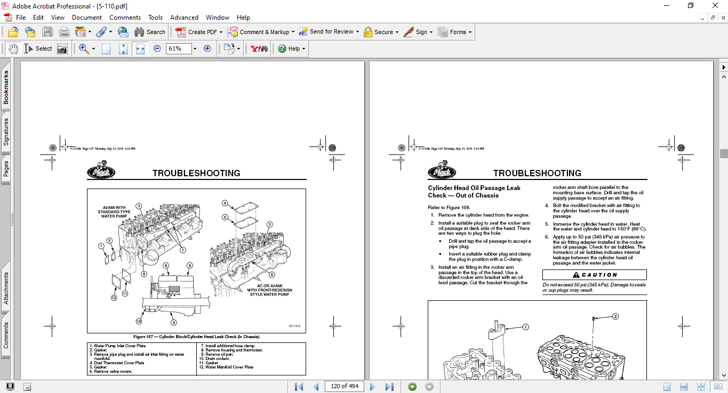Expand the Comment & Markup dropdown
Image resolution: width=728 pixels, height=393 pixels.
tap(293, 32)
